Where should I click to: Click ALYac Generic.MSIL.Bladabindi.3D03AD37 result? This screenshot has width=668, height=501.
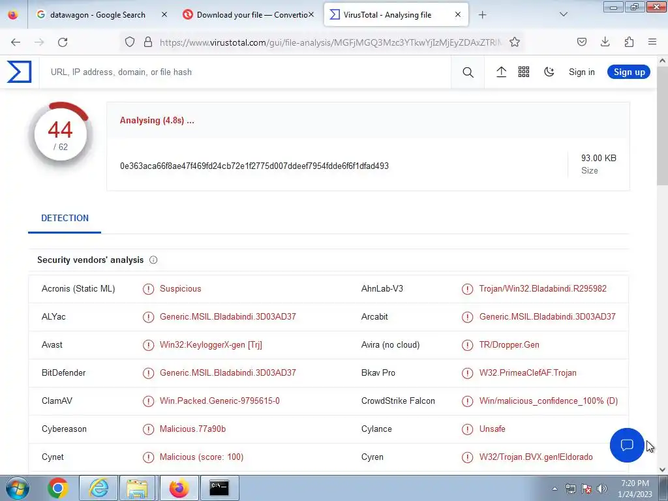pyautogui.click(x=228, y=317)
